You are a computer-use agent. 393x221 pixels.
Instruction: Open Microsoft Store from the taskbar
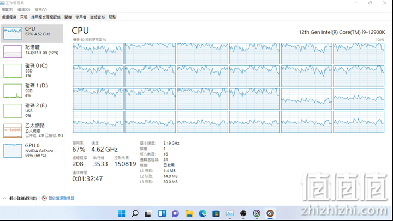[216, 213]
